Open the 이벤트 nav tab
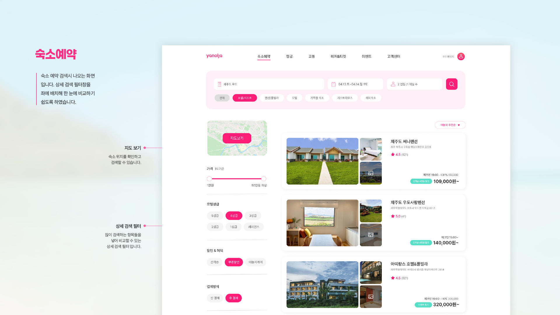The height and width of the screenshot is (315, 560). pyautogui.click(x=366, y=57)
